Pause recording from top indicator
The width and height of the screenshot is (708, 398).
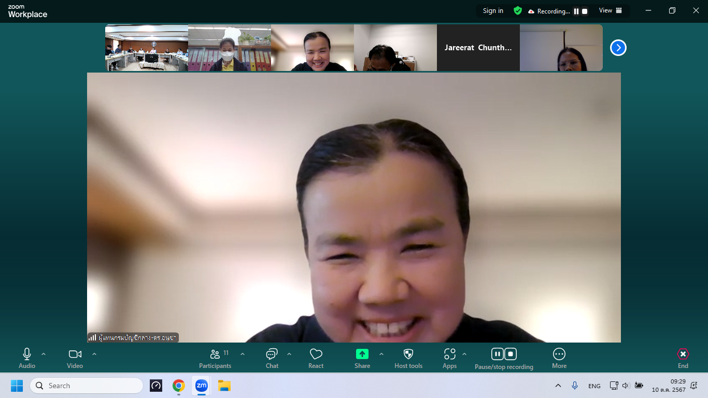click(x=576, y=11)
